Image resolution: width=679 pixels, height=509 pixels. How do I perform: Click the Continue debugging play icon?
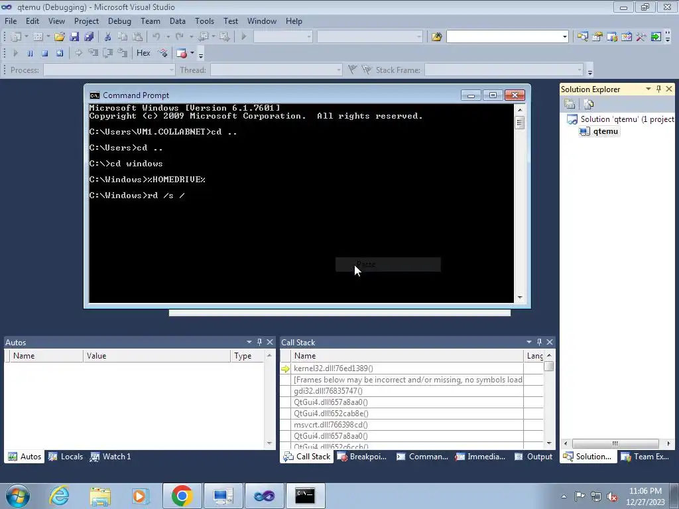pos(16,53)
